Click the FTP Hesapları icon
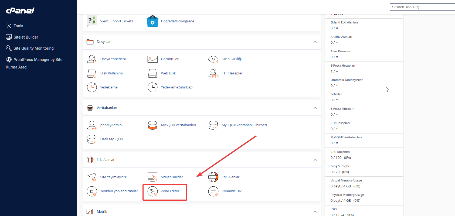This screenshot has width=455, height=216. (213, 73)
